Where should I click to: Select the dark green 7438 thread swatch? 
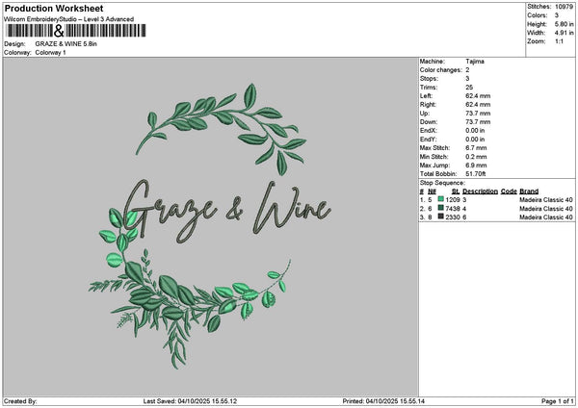tap(440, 208)
